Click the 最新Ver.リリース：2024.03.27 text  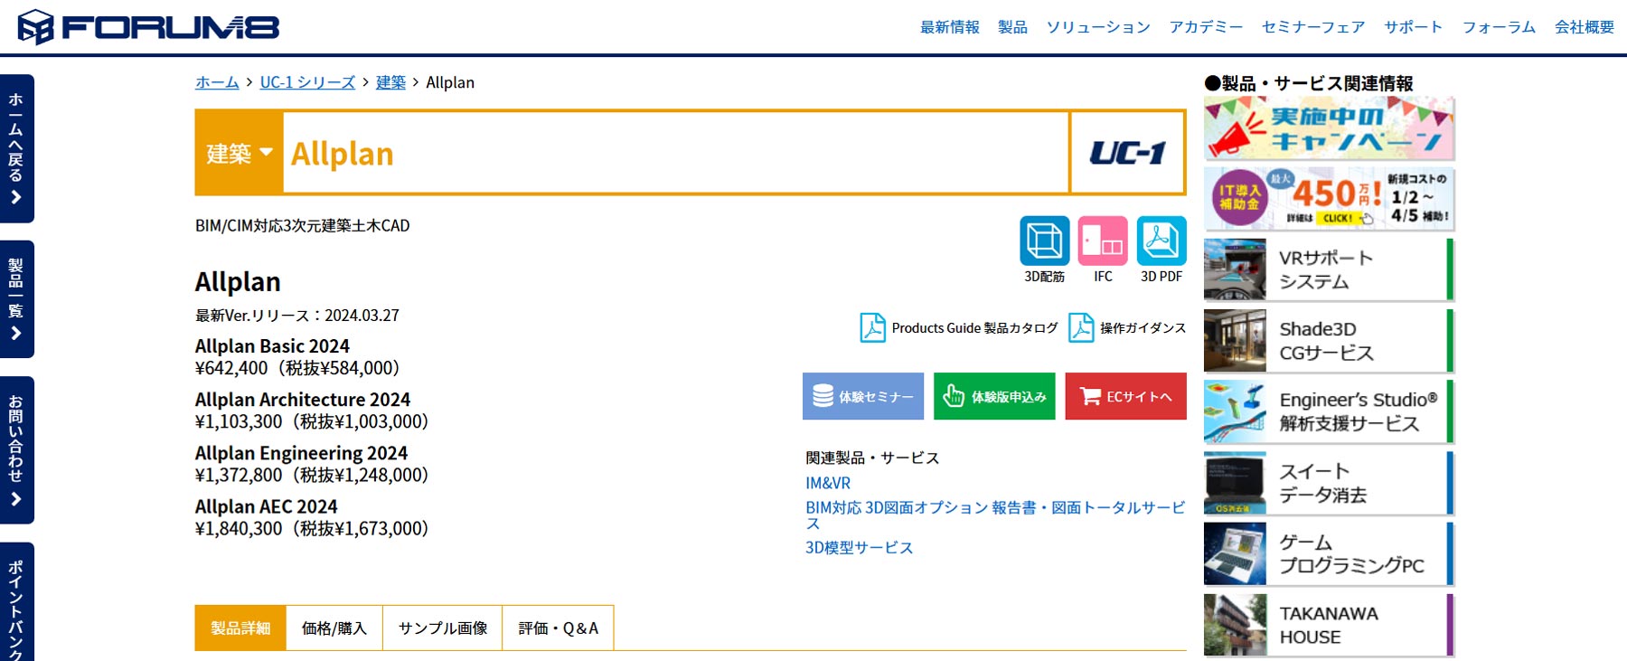coord(297,316)
